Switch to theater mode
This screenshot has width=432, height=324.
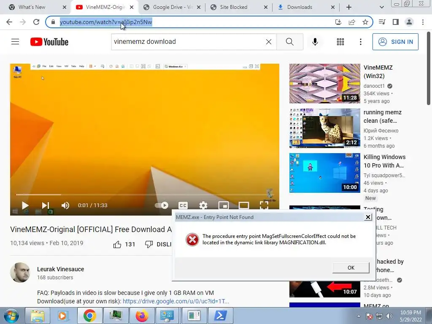[x=244, y=205]
